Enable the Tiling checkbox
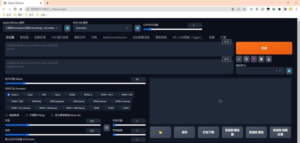The height and width of the screenshot is (143, 300). pyautogui.click(x=26, y=115)
